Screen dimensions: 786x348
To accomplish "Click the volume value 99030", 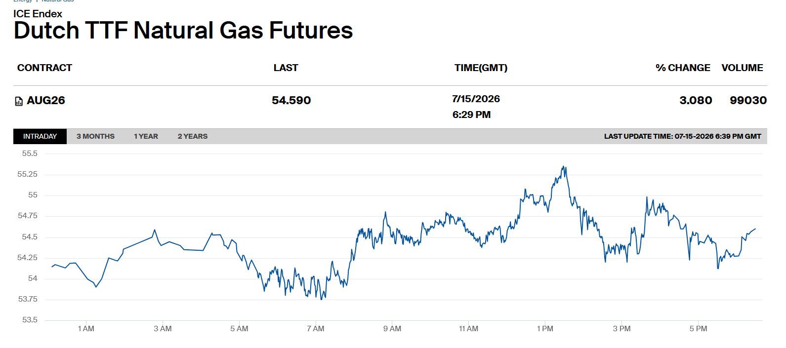I will pos(748,101).
